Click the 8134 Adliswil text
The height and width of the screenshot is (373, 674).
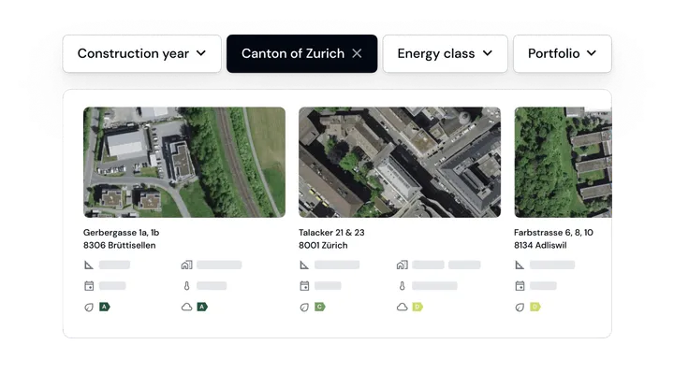[540, 246]
